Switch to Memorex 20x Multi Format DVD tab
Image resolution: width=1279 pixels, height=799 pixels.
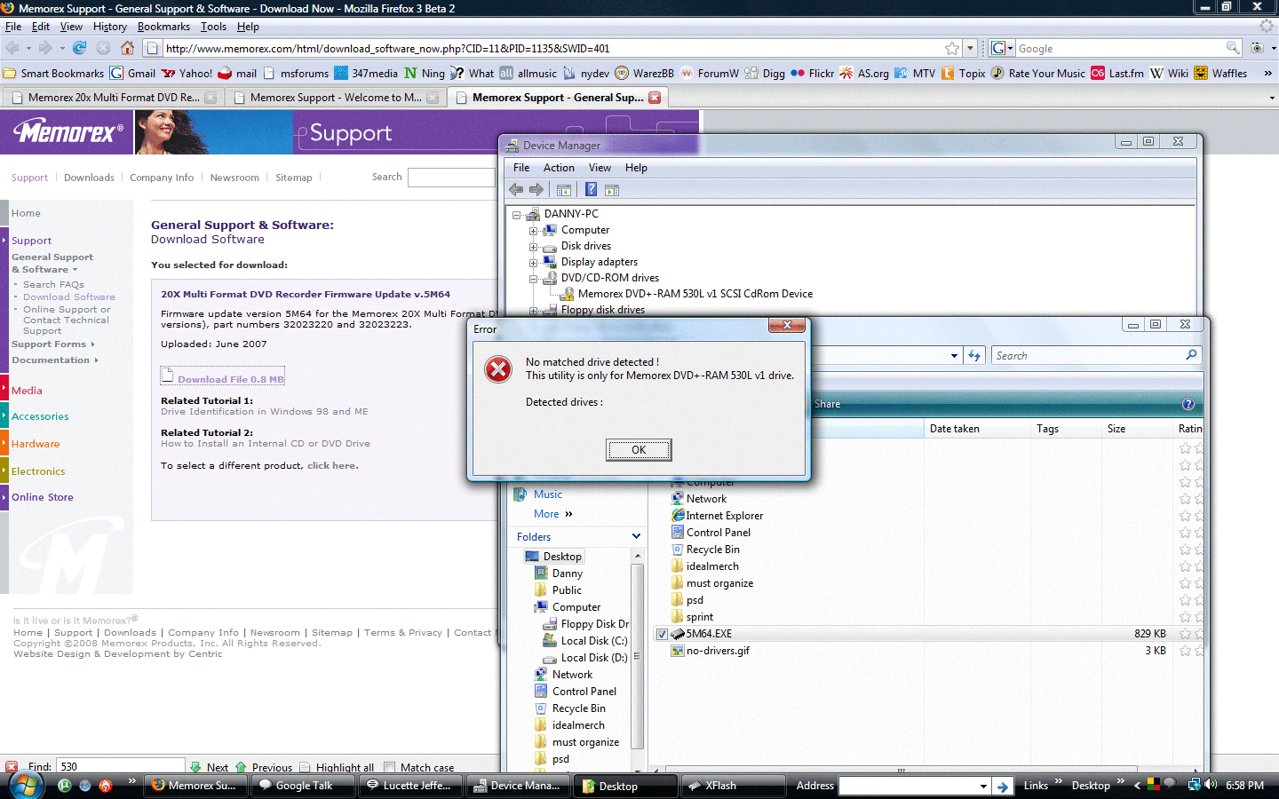114,98
